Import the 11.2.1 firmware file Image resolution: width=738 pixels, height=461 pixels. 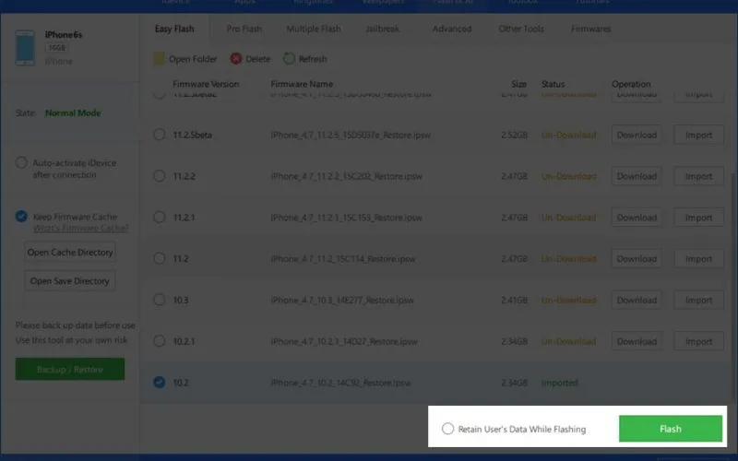tap(698, 218)
